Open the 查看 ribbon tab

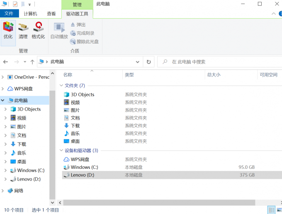pyautogui.click(x=51, y=14)
